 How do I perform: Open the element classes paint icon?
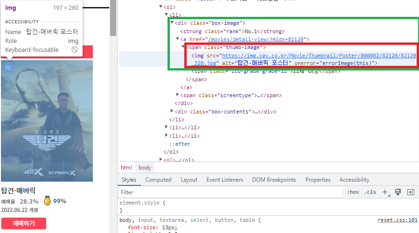pyautogui.click(x=398, y=192)
